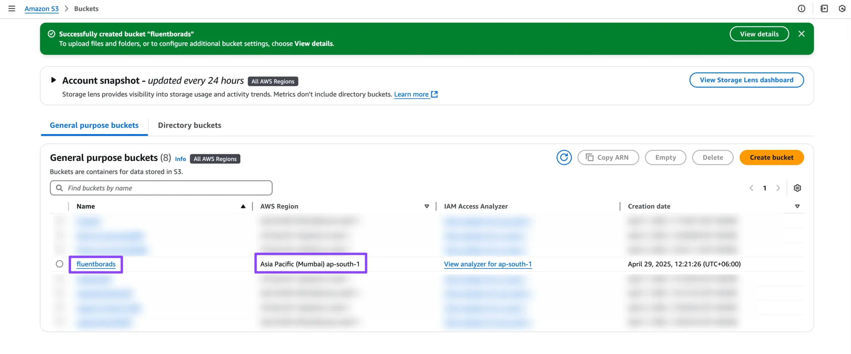The width and height of the screenshot is (851, 354).
Task: Open the info panel icon in the header
Action: pyautogui.click(x=801, y=9)
